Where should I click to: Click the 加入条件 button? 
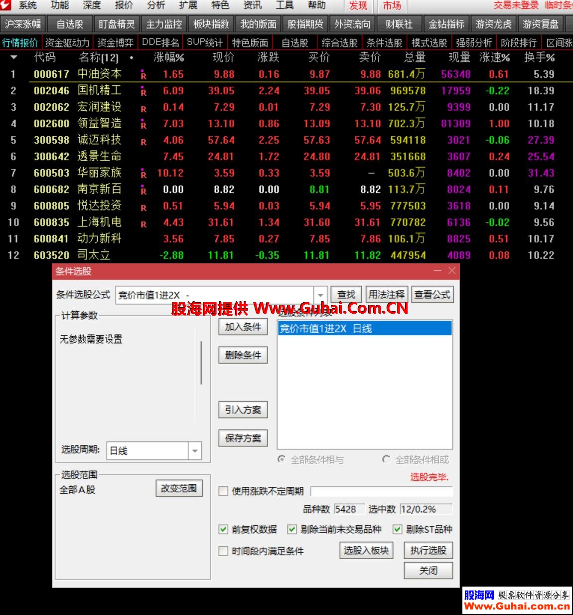coord(243,327)
